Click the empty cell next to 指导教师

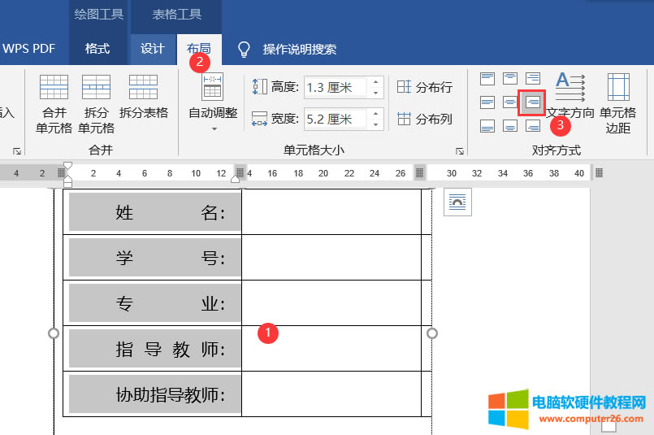click(x=331, y=349)
